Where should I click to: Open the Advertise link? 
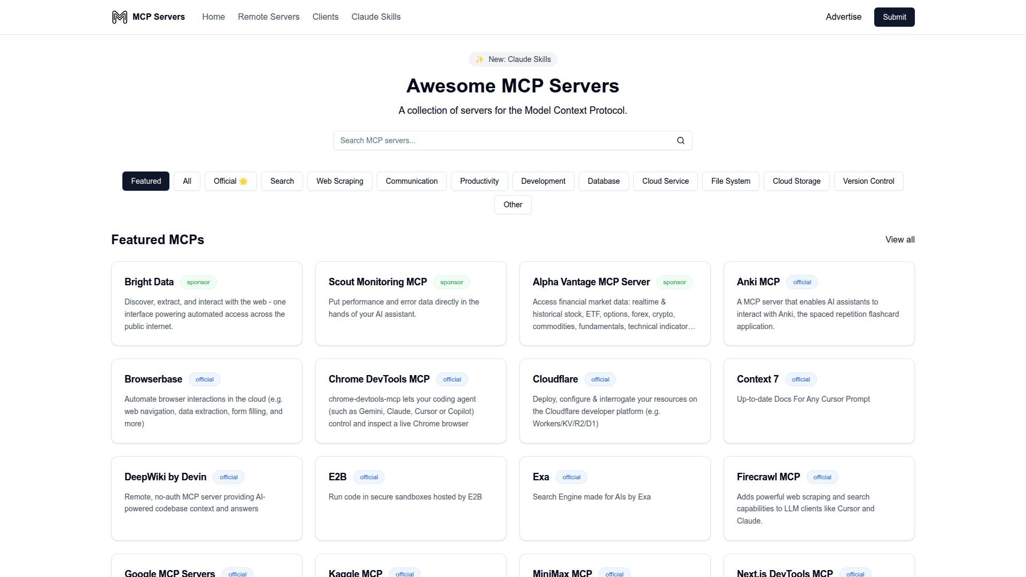[x=843, y=17]
